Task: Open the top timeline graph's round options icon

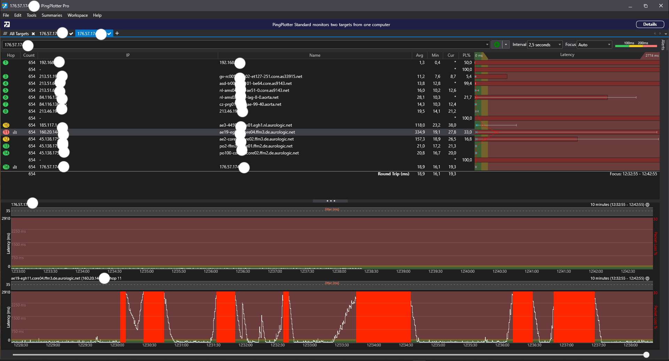Action: pyautogui.click(x=647, y=205)
